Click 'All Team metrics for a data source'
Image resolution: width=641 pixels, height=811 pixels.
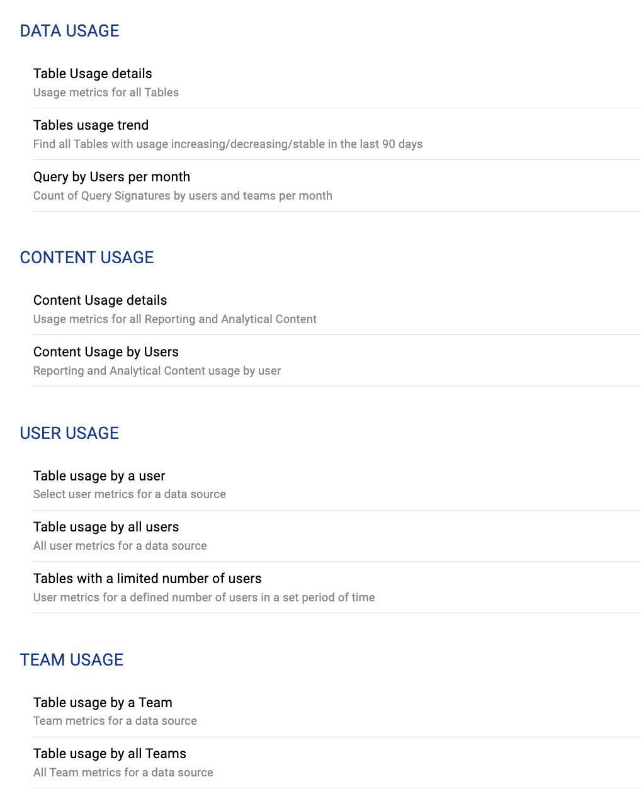(x=123, y=773)
